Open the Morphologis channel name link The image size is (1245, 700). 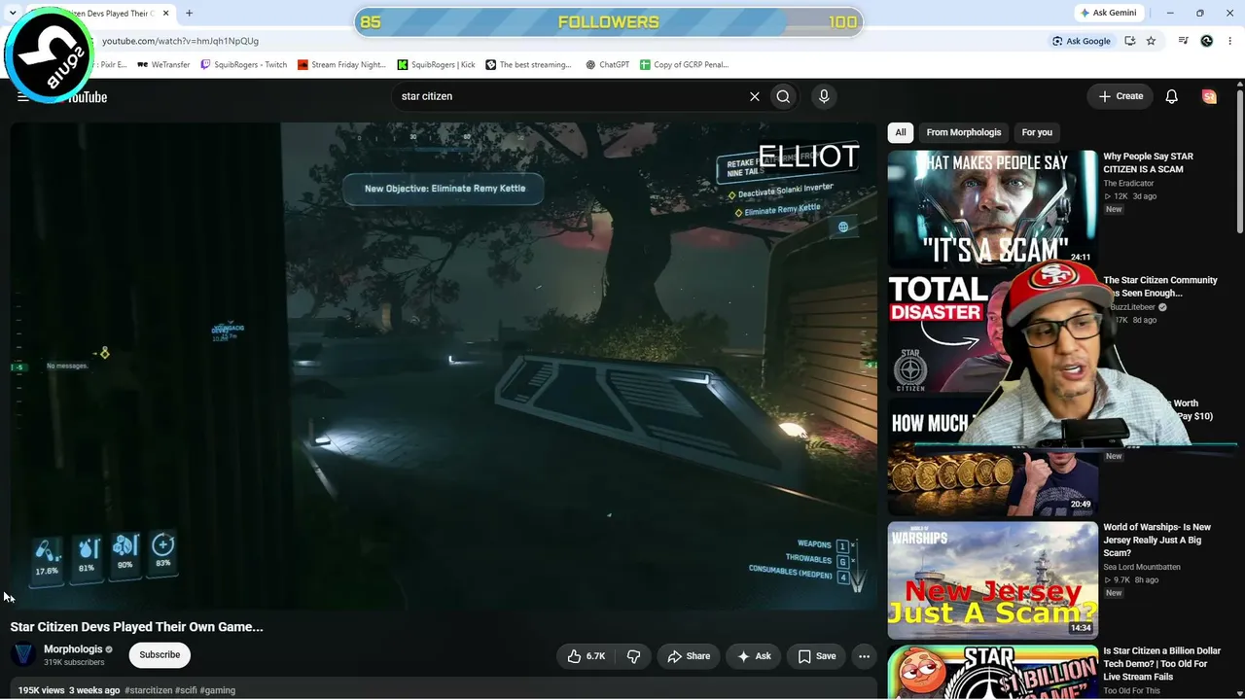coord(73,649)
